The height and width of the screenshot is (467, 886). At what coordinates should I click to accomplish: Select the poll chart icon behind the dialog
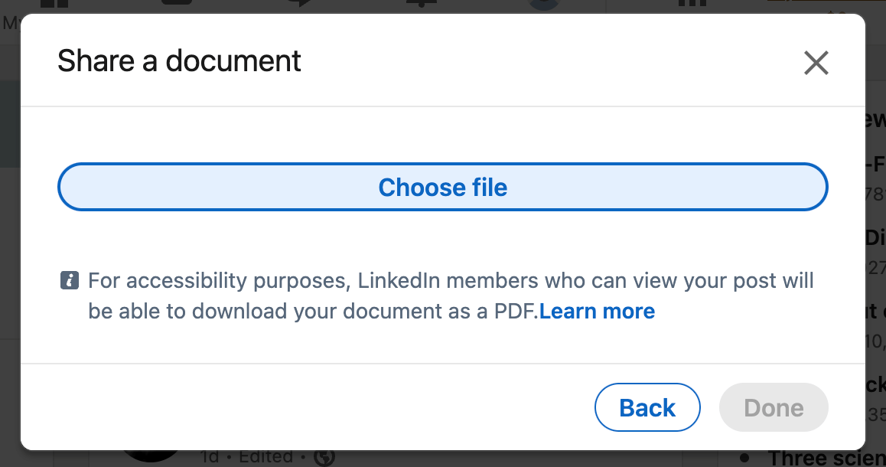tap(691, 4)
